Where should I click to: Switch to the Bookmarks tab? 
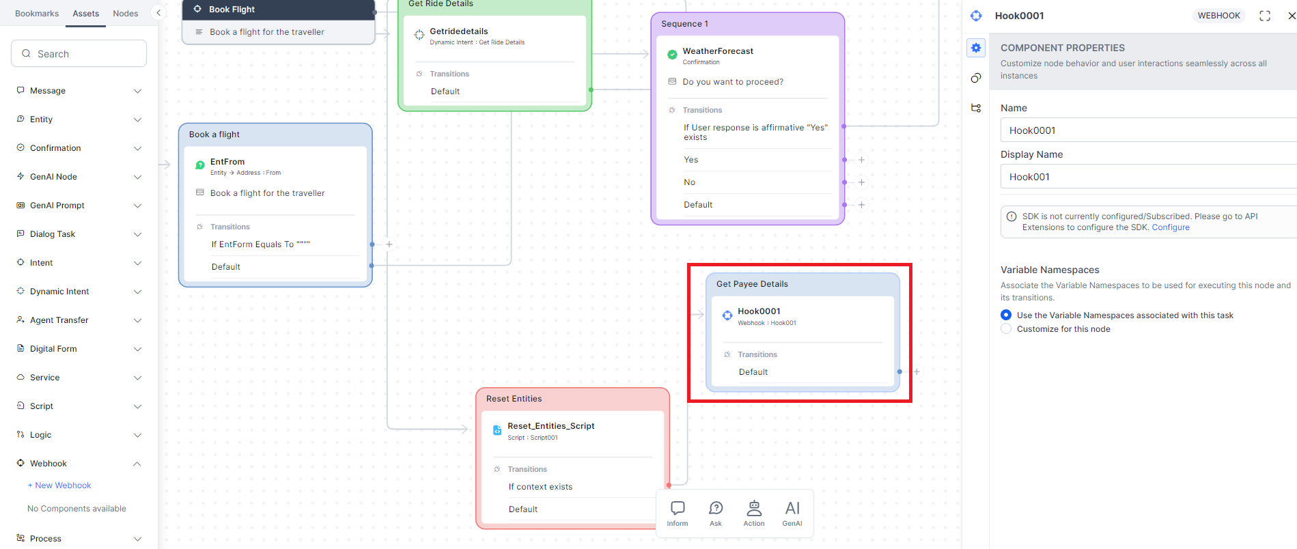click(37, 14)
